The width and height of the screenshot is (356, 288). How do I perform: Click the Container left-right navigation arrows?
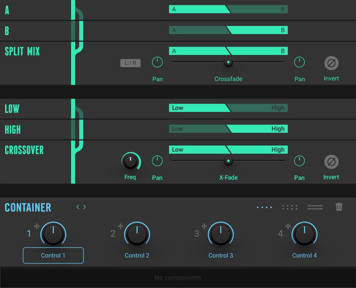pos(81,207)
